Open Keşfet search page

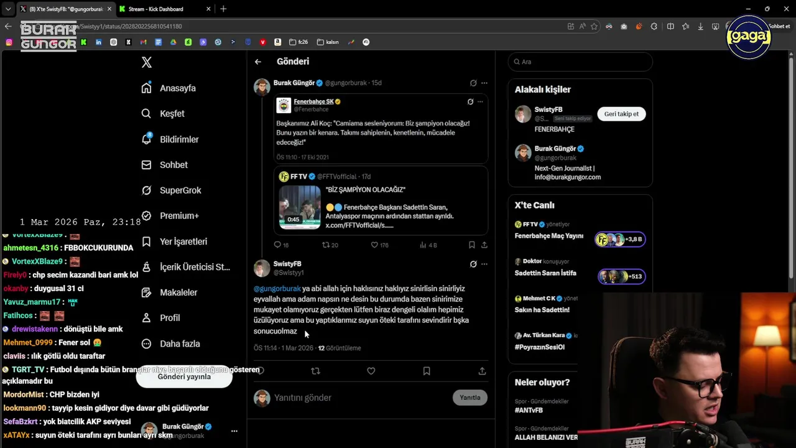[x=163, y=114]
